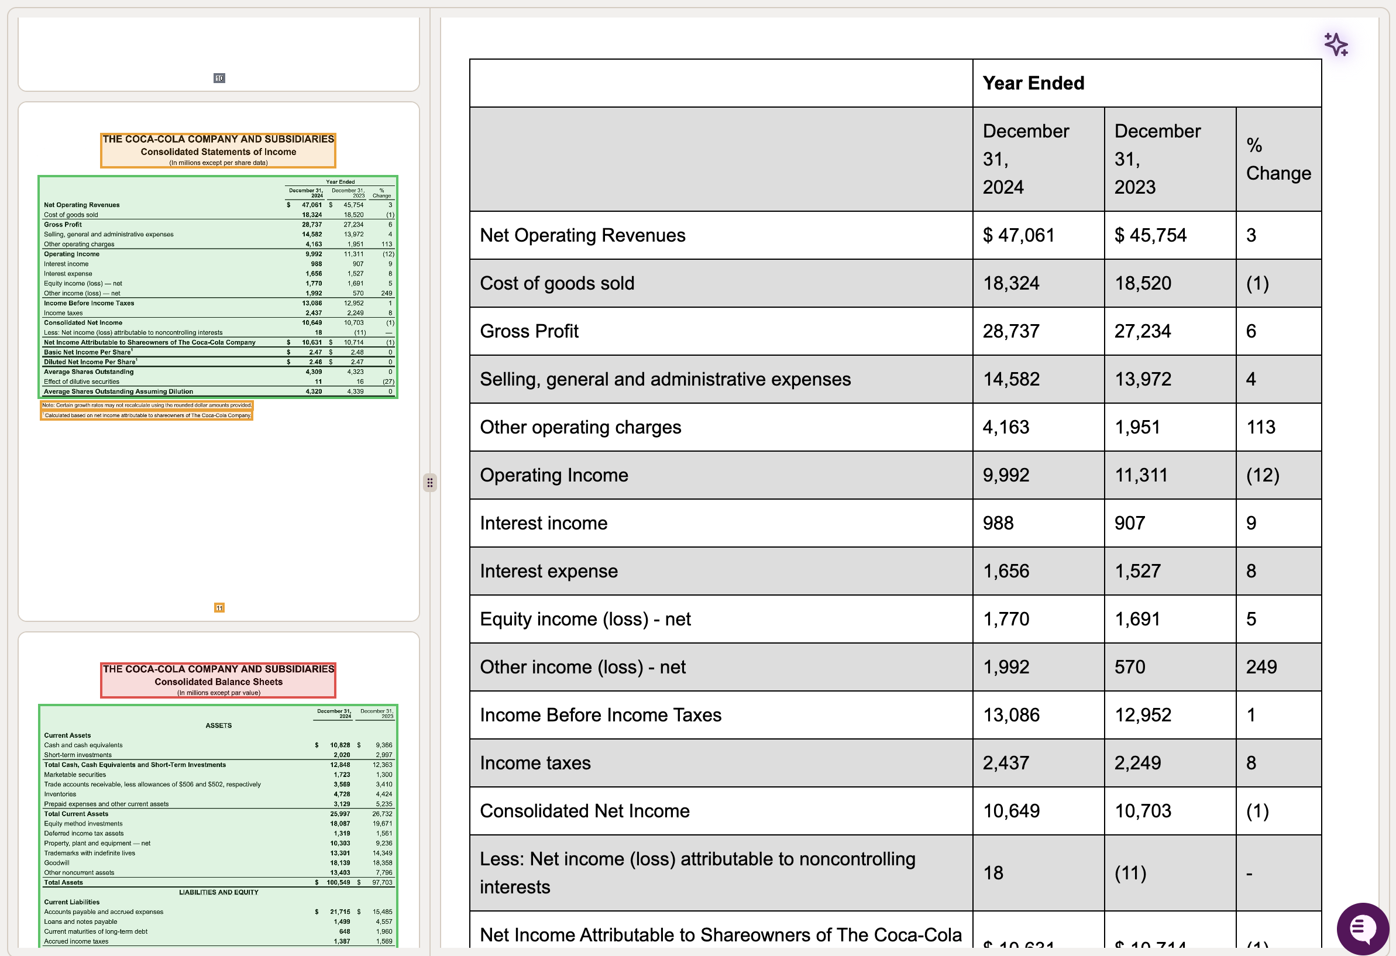Select the balance sheet table region
The width and height of the screenshot is (1396, 956).
coord(218,826)
